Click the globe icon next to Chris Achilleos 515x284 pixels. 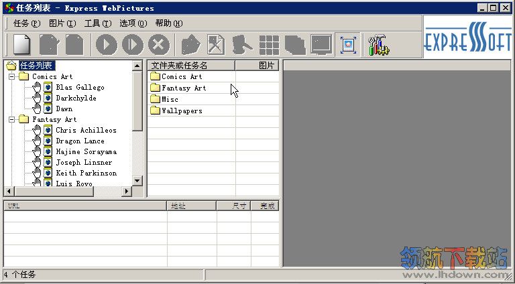click(48, 130)
